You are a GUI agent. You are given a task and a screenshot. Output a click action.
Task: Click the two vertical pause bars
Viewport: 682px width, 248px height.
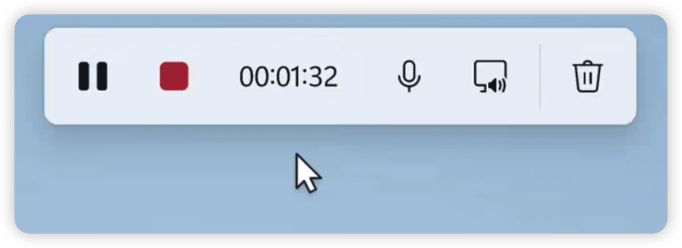pos(93,76)
